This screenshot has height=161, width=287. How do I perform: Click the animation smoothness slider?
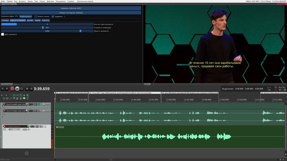click(x=47, y=28)
